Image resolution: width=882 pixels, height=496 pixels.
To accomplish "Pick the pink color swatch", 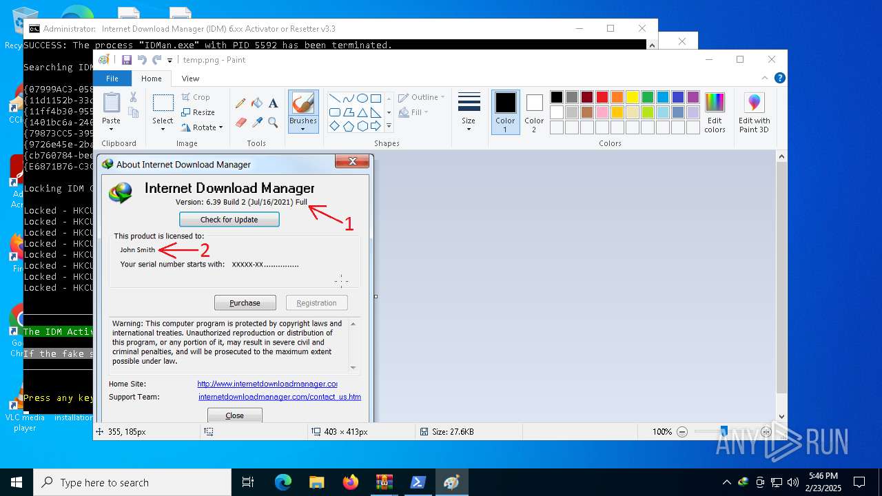I will (602, 112).
